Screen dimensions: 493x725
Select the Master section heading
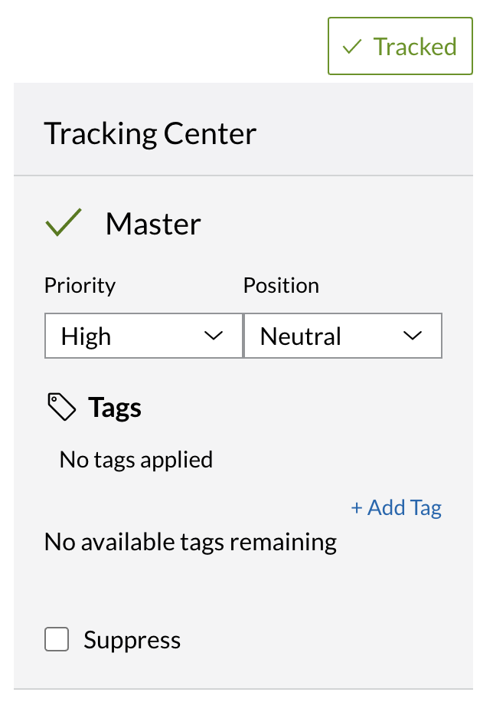tap(153, 223)
